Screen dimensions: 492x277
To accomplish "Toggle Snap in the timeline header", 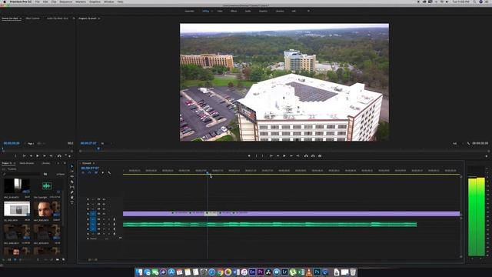I will click(x=89, y=172).
